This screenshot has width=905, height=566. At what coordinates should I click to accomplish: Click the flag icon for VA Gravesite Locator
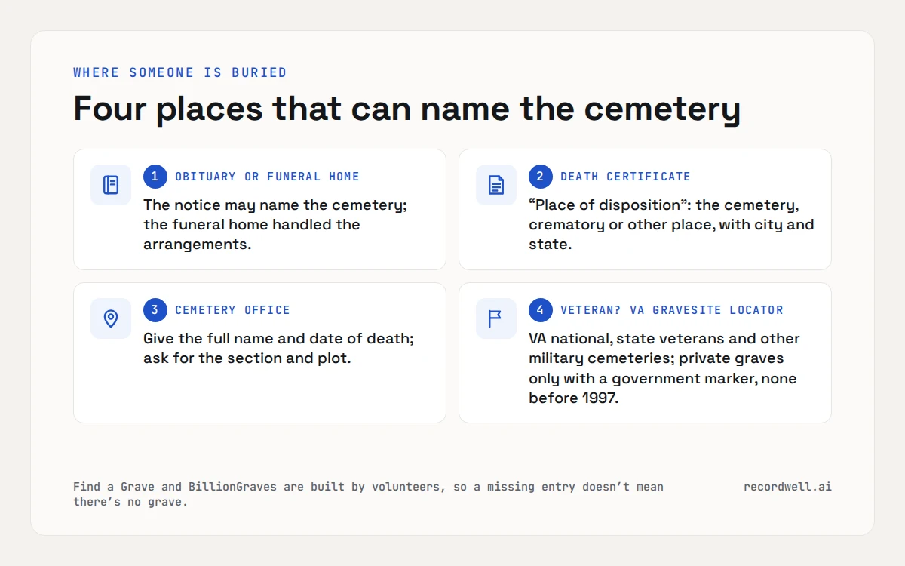(x=496, y=318)
